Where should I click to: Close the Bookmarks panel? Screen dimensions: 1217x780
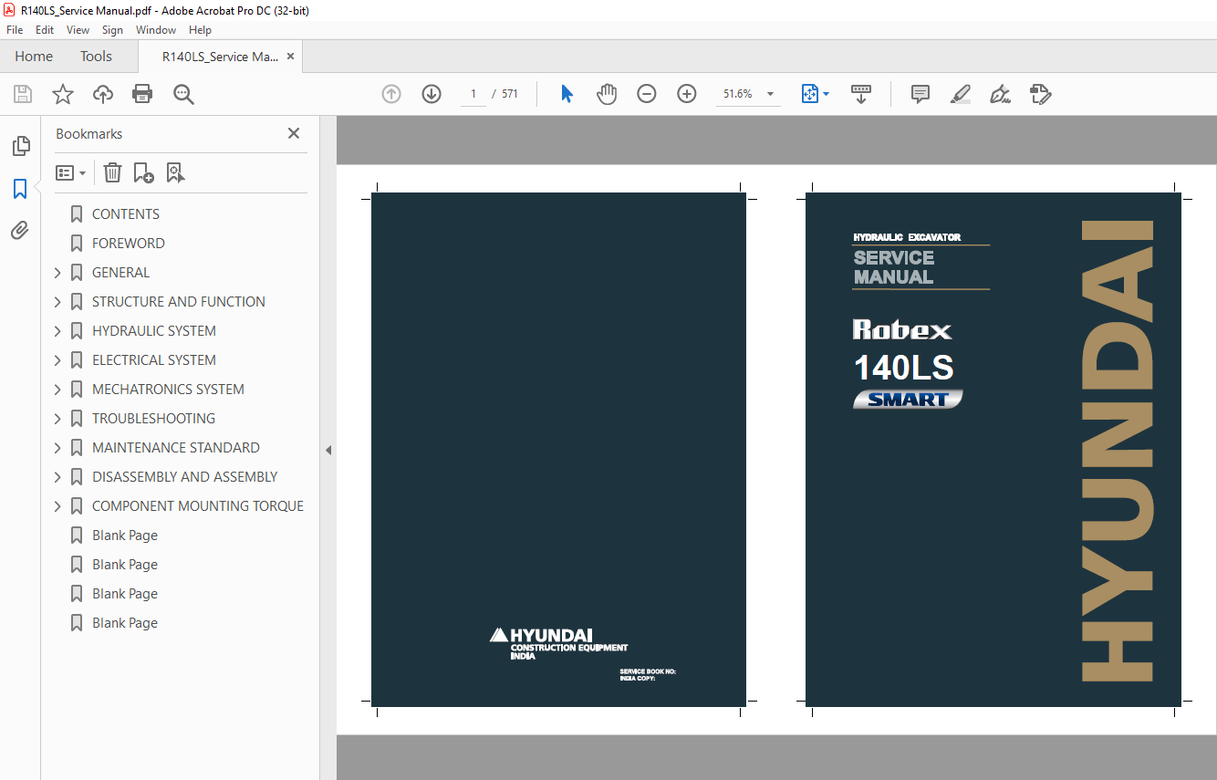[294, 133]
